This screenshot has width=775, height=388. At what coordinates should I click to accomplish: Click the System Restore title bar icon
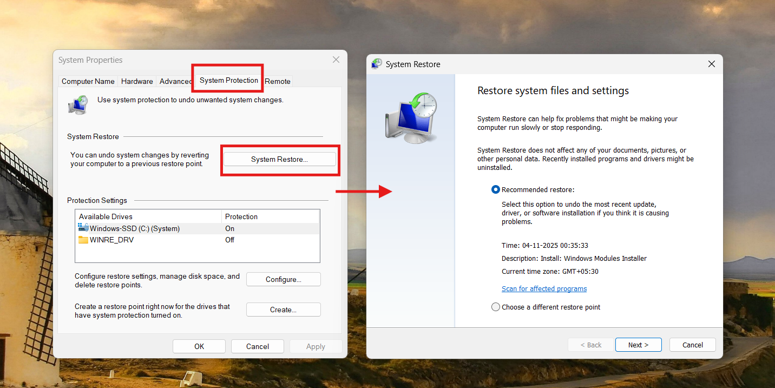pos(376,63)
